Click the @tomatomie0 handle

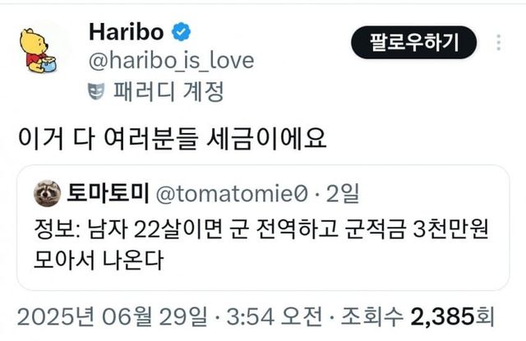pyautogui.click(x=232, y=193)
